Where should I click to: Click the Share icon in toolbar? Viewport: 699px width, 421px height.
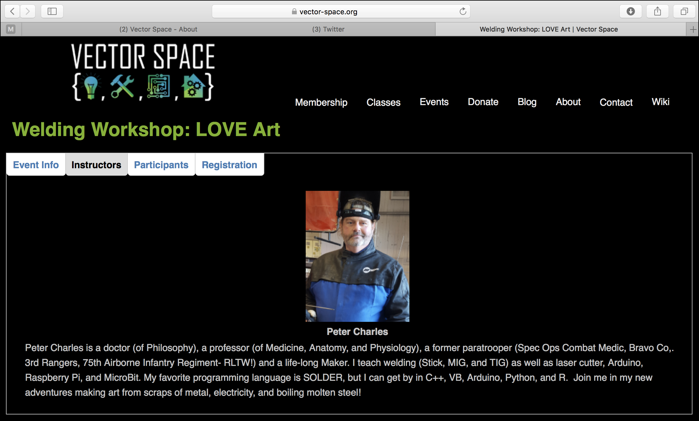tap(658, 11)
